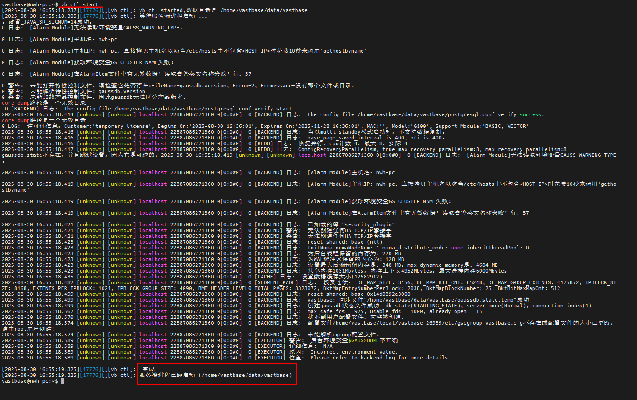
Task: Click "BktMapEntryNumberPerBlock: 2038"
Action: click(372, 288)
